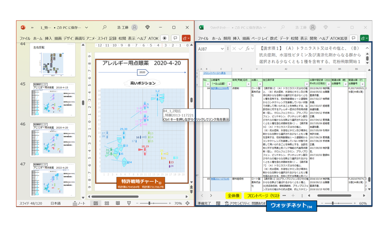The width and height of the screenshot is (390, 225).
Task: Open the Excel Name Box dropdown
Action: (222, 49)
